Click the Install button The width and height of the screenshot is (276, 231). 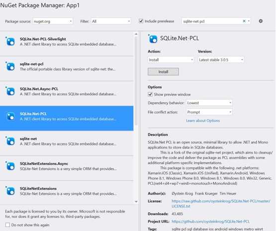[x=163, y=72]
